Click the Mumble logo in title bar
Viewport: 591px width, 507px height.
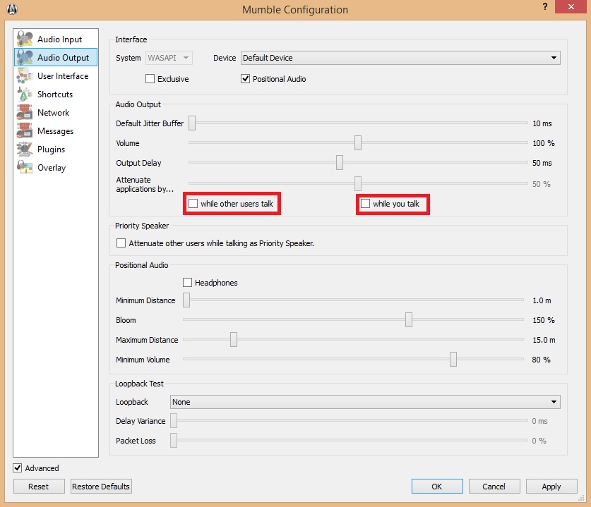tap(12, 9)
